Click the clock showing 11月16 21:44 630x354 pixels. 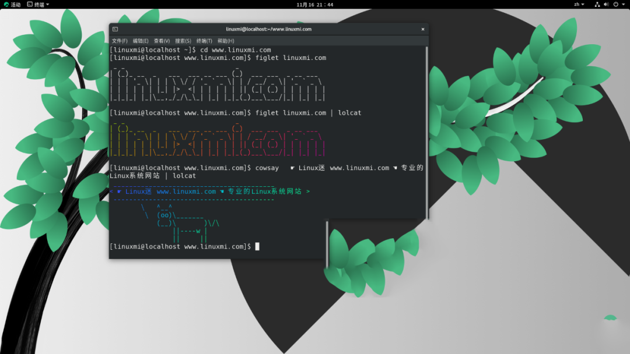click(314, 5)
